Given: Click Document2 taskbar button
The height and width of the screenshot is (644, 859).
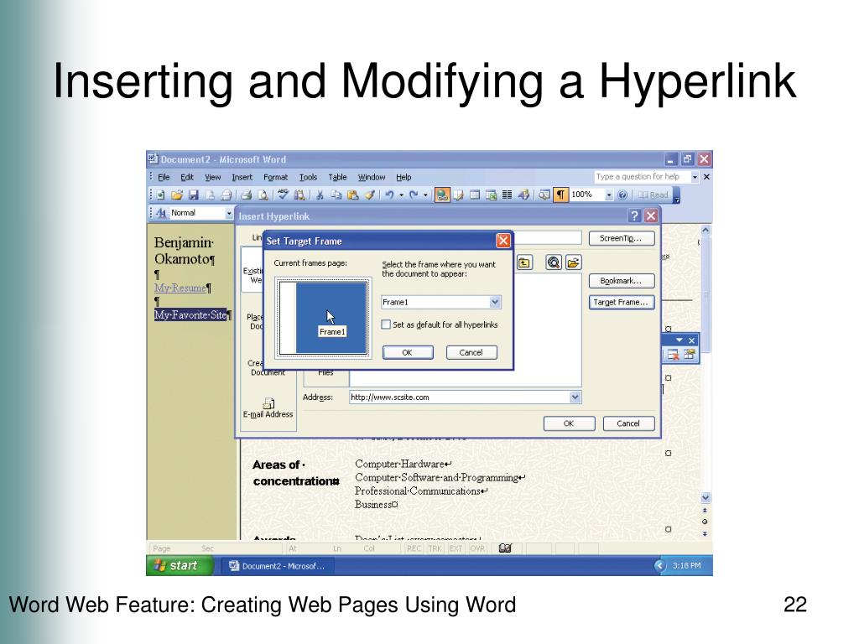Looking at the screenshot, I should (x=278, y=566).
